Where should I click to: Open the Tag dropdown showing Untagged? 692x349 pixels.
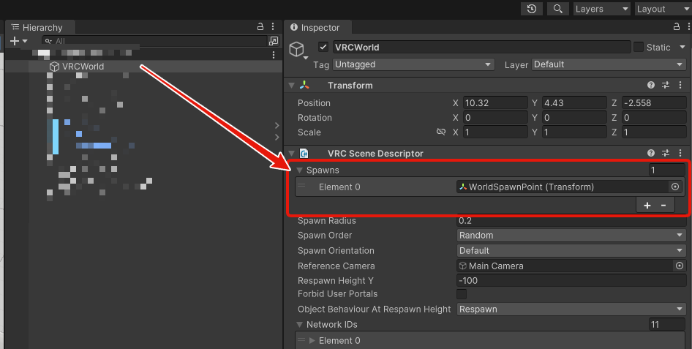pos(413,64)
